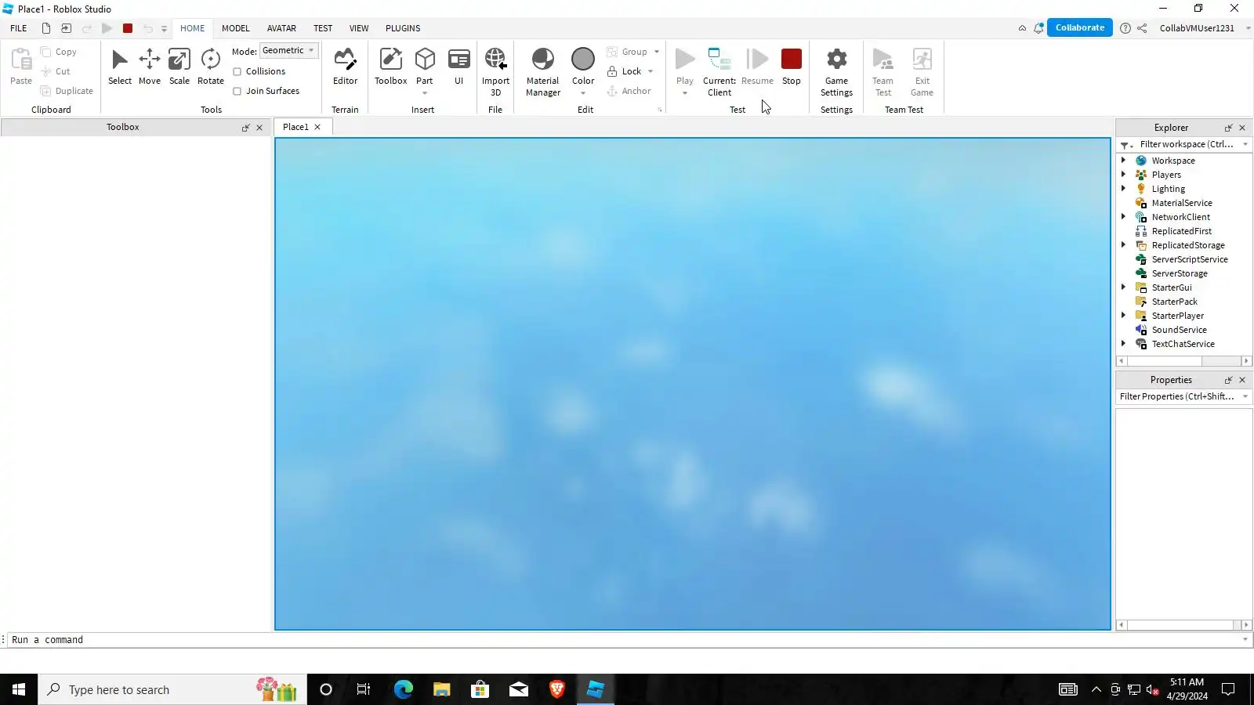Screen dimensions: 1254x705
Task: Expand the Workspace tree node
Action: 1123,161
